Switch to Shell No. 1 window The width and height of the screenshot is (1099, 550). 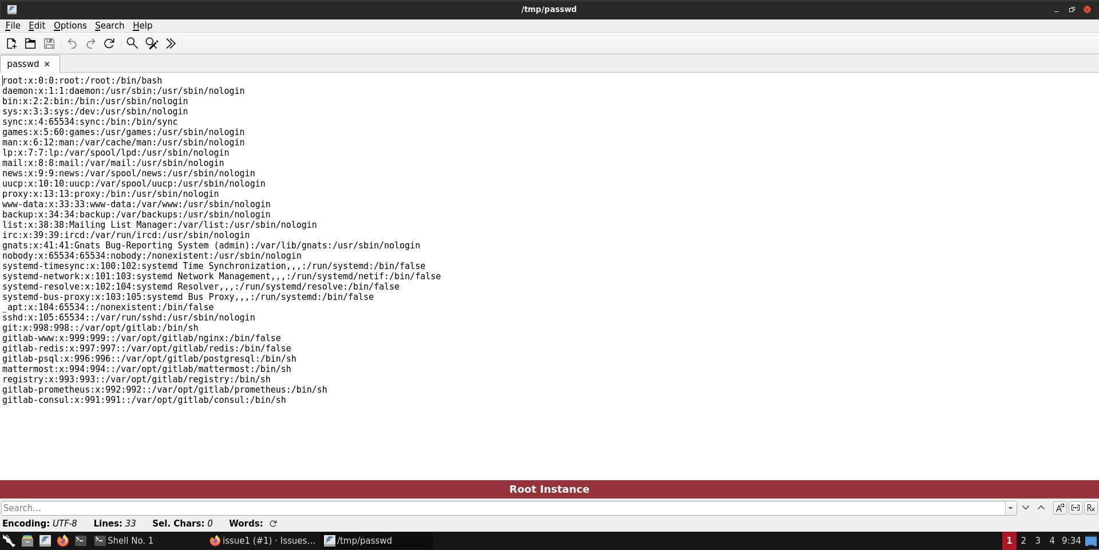point(148,540)
